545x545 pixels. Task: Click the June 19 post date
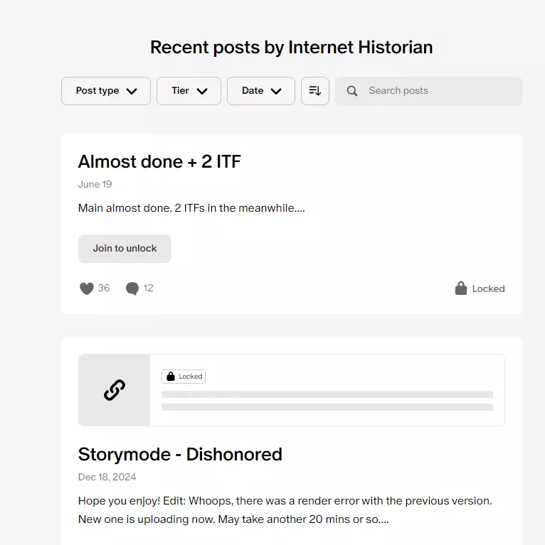[95, 184]
